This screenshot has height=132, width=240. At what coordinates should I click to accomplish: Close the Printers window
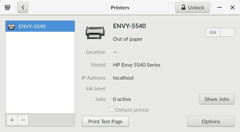point(232,7)
